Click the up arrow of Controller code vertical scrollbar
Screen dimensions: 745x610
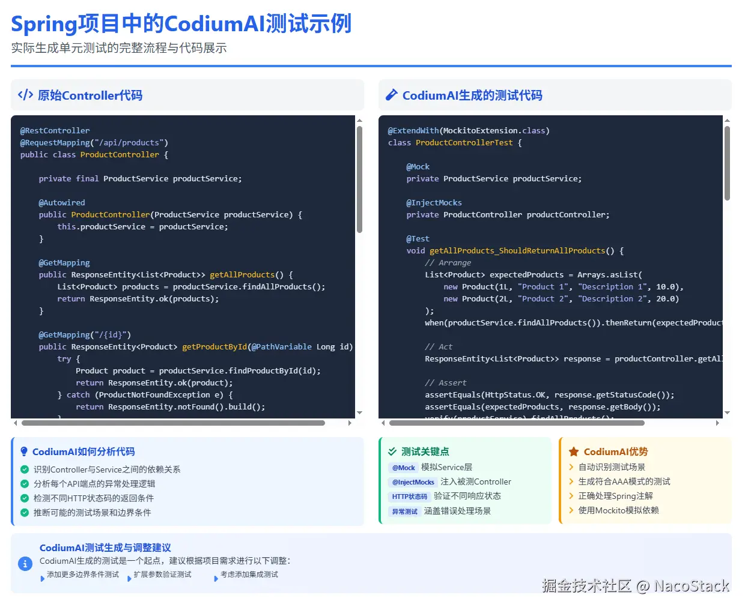point(359,121)
